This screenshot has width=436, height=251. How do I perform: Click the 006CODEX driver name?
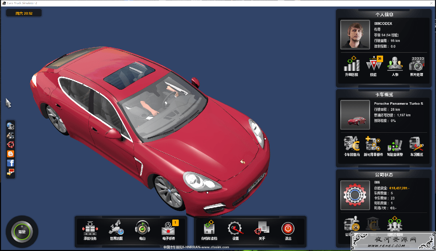pyautogui.click(x=383, y=24)
